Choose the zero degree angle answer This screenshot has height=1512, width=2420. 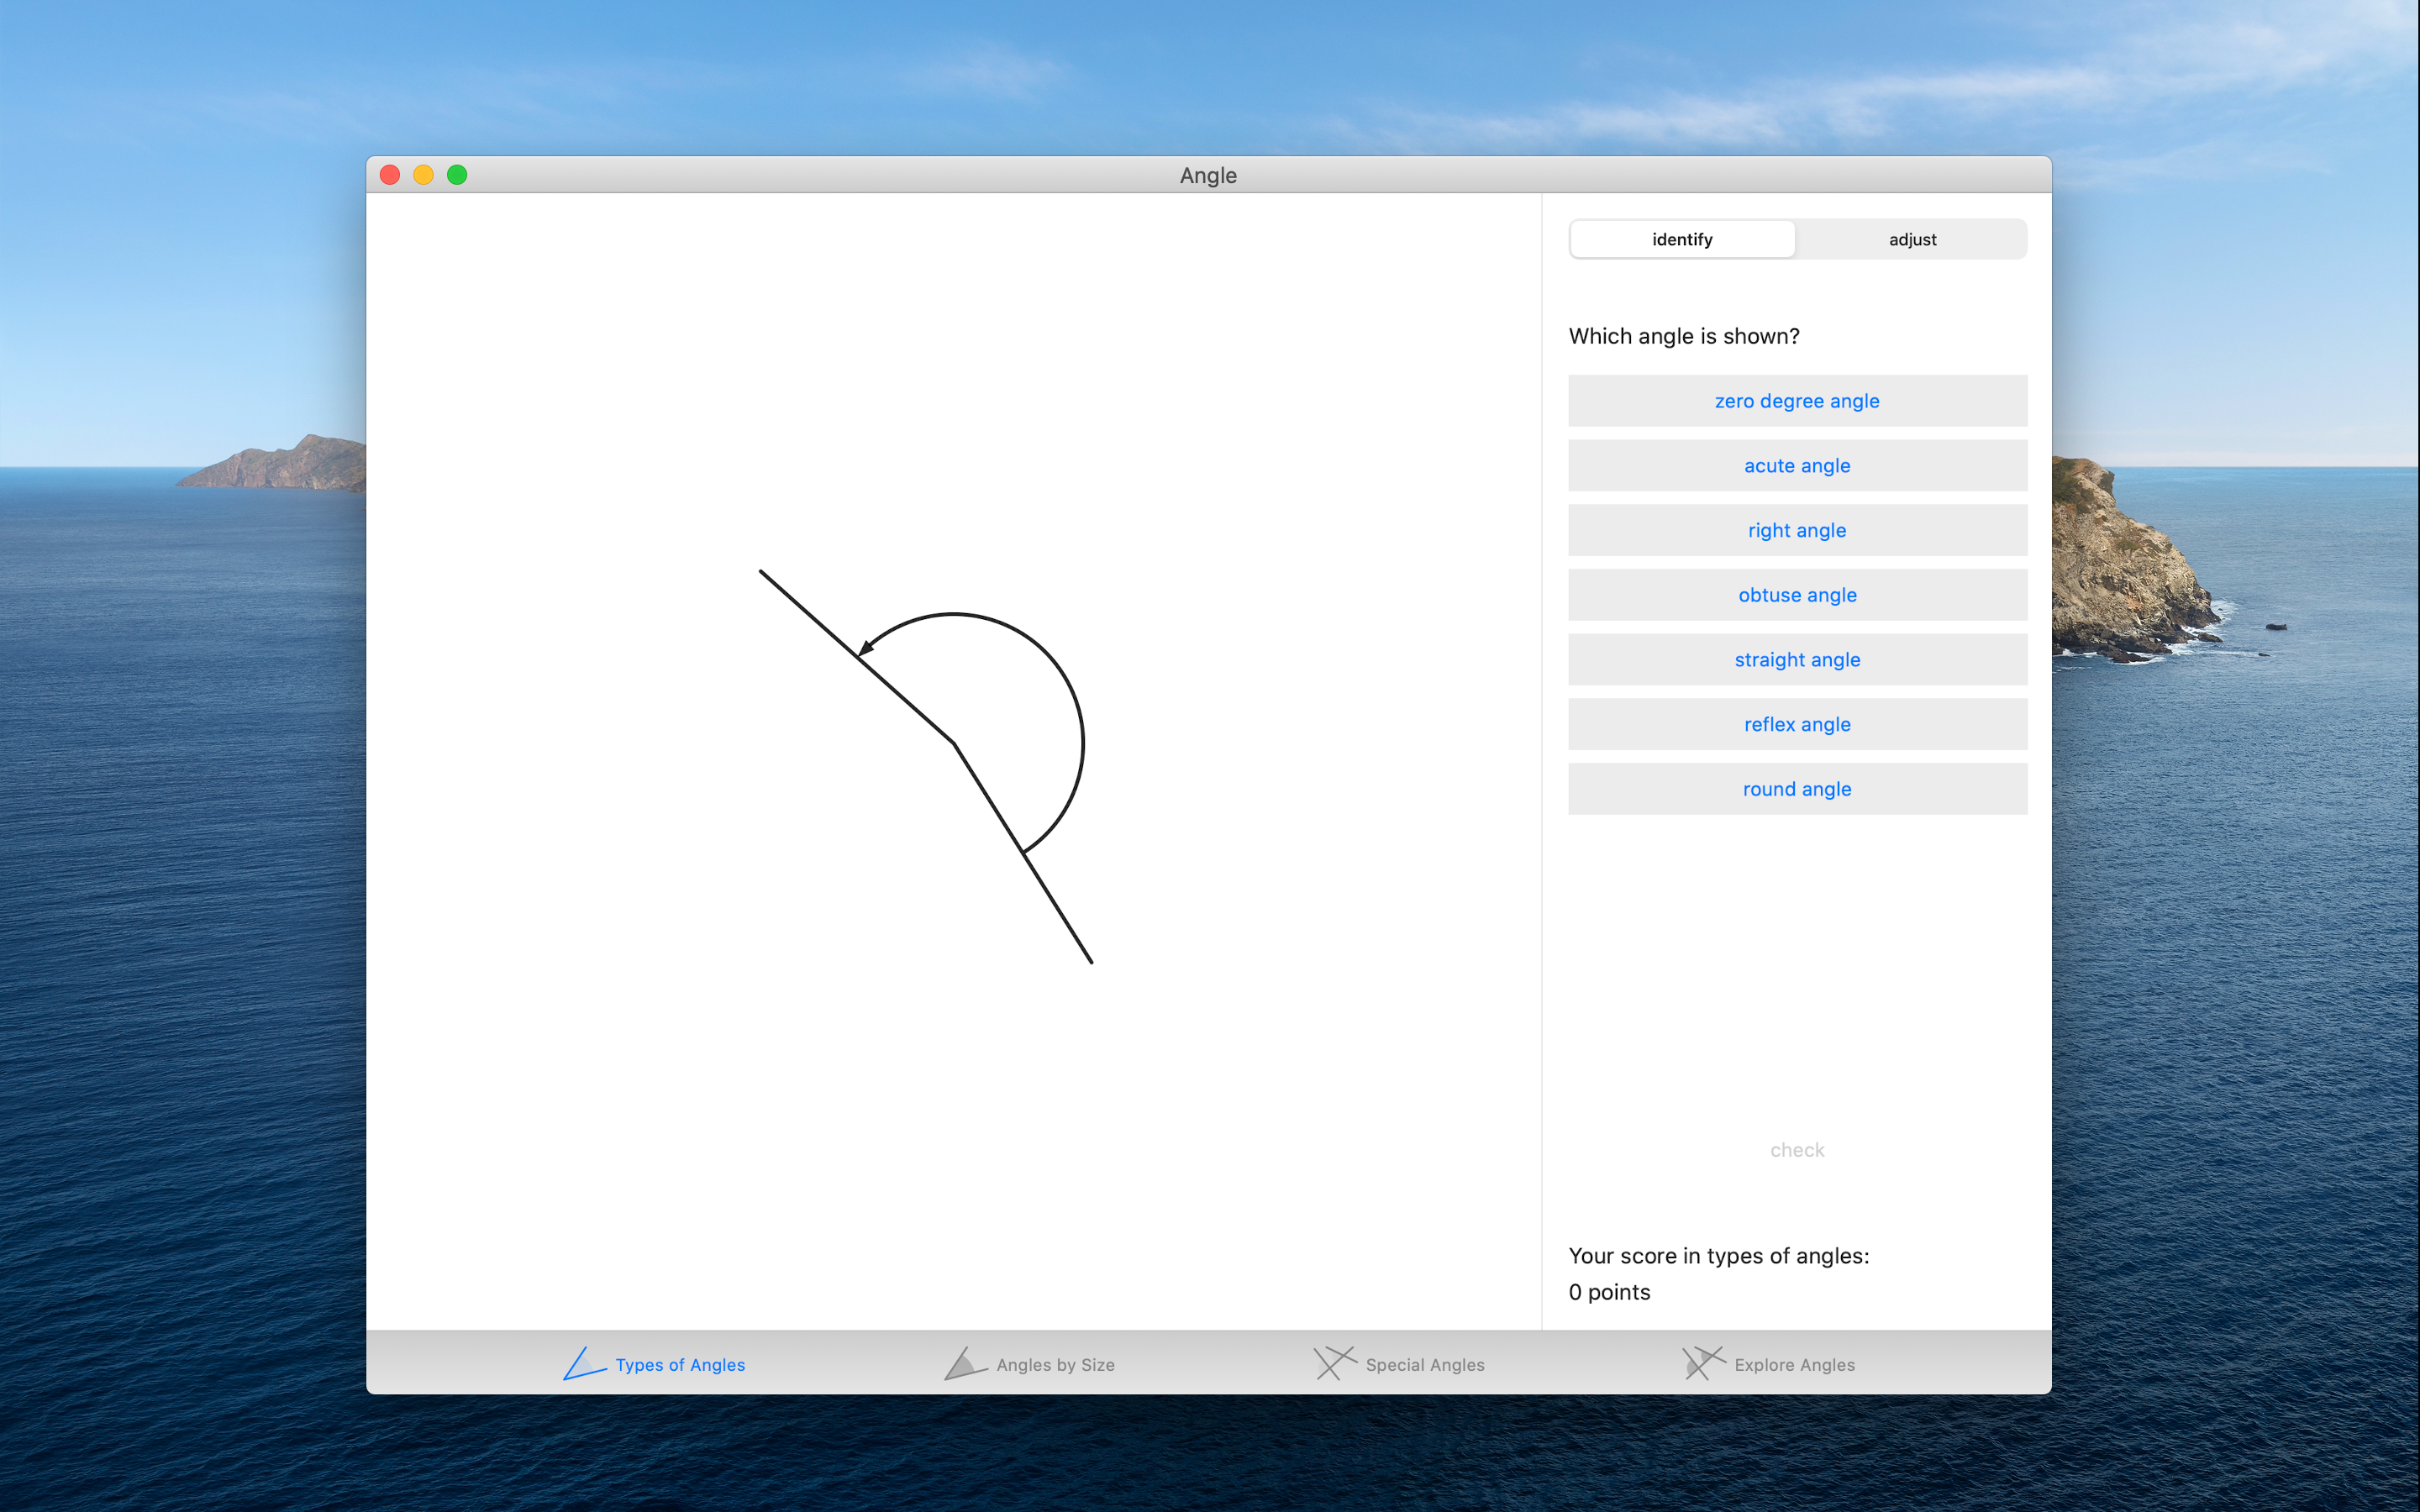point(1797,401)
